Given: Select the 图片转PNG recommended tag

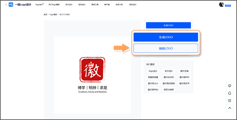Looking at the screenshot, I should [x=153, y=89].
